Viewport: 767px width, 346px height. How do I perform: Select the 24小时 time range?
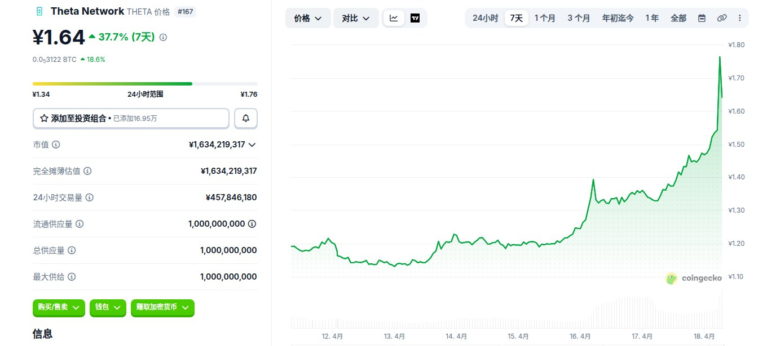pos(485,18)
